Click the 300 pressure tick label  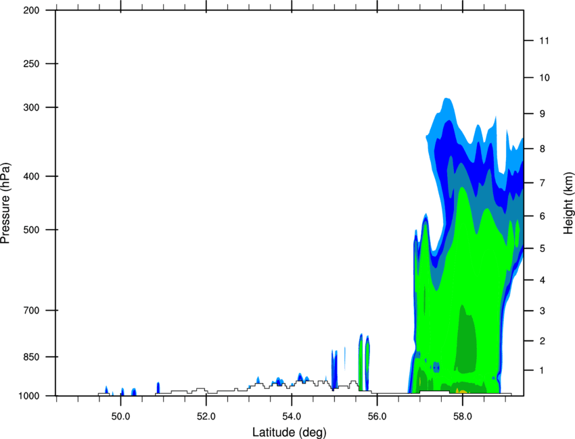[31, 107]
